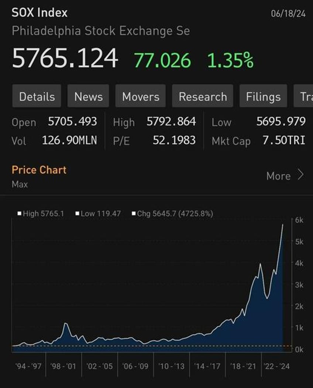Screen dimensions: 313x388
Task: Tap the '14 - '17 axis label
Action: pyautogui.click(x=207, y=366)
